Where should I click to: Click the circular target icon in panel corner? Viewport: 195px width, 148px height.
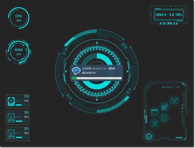tap(148, 137)
